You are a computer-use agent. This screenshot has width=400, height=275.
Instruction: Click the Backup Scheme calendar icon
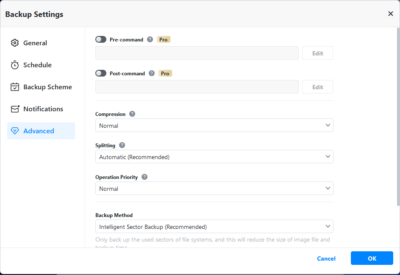point(15,87)
